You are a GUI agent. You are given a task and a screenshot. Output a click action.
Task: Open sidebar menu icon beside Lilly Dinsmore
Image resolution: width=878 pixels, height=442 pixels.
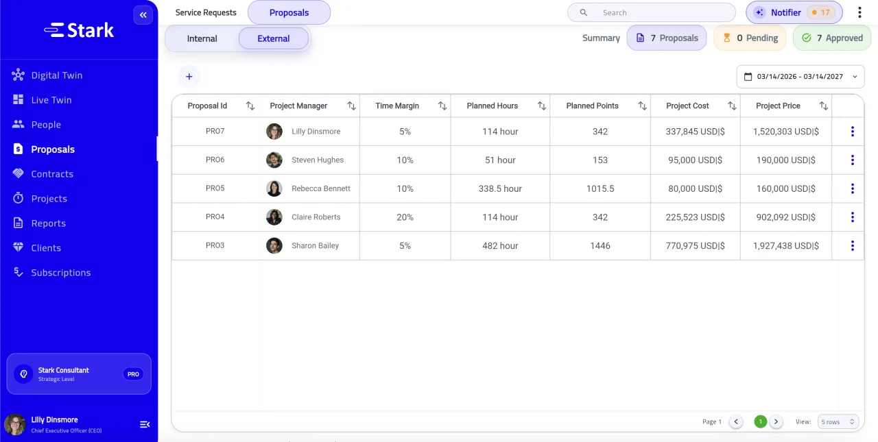pos(145,425)
